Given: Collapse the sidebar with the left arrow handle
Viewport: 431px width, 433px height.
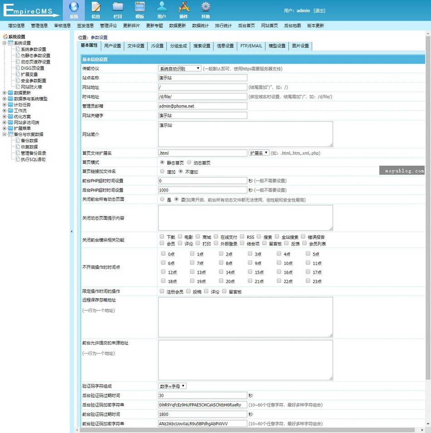Looking at the screenshot, I should pos(72,231).
